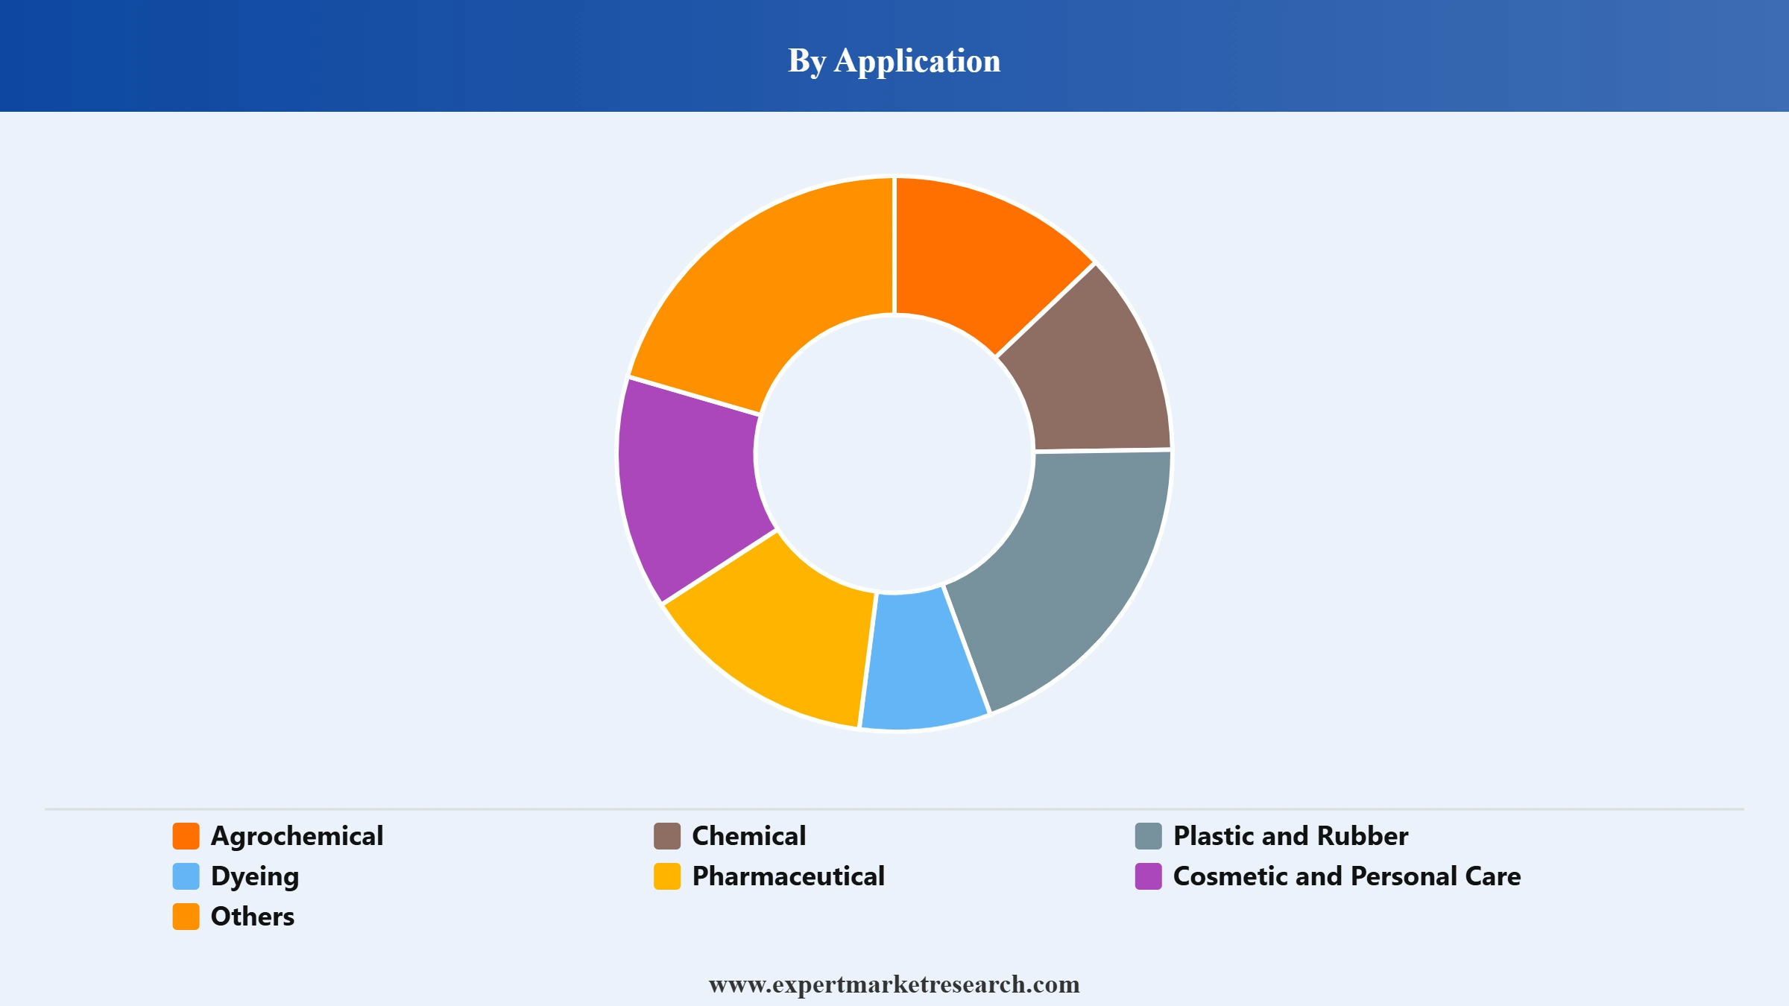Toggle the Chemical legend label
The width and height of the screenshot is (1789, 1006).
tap(749, 836)
